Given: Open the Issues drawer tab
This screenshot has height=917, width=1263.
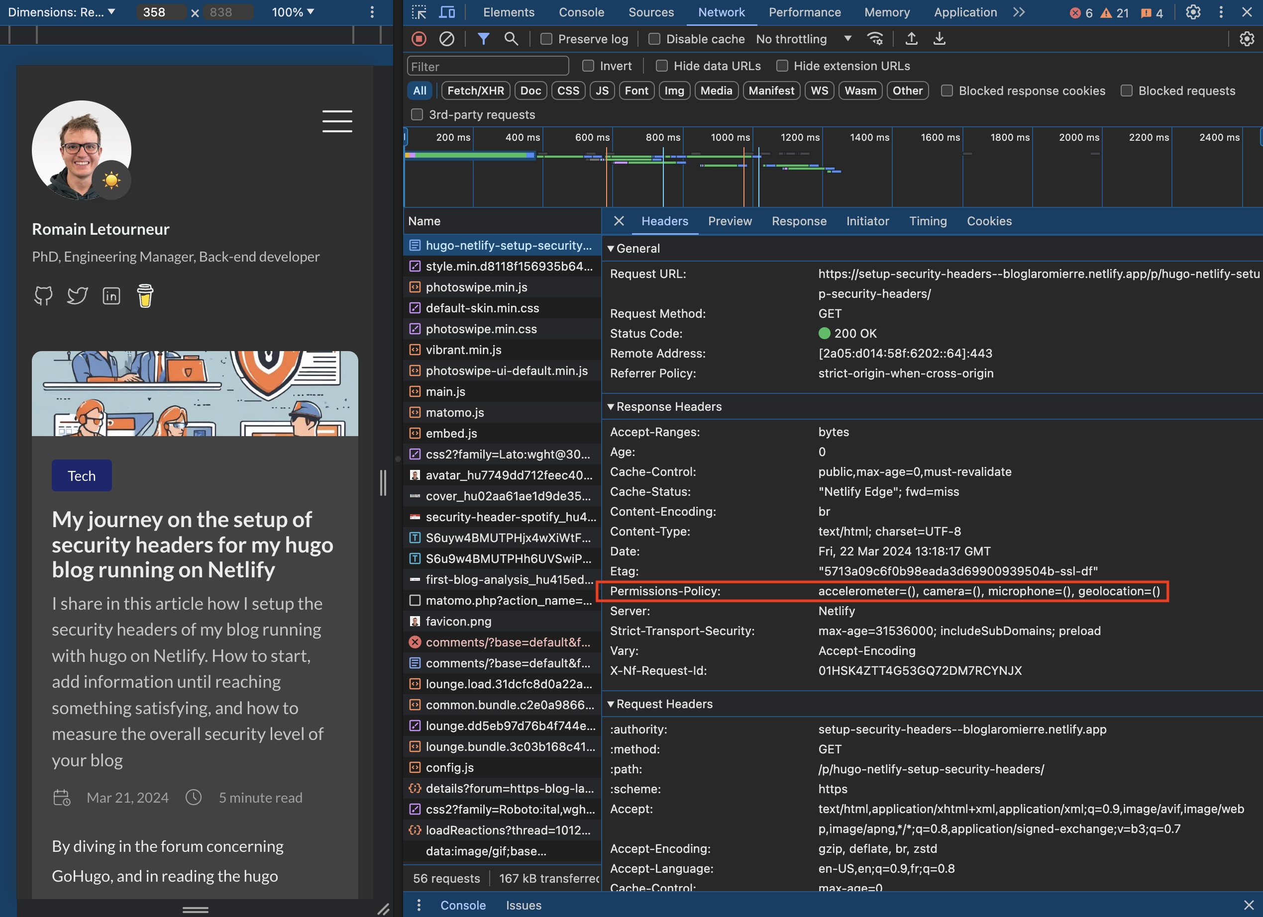Looking at the screenshot, I should 524,906.
